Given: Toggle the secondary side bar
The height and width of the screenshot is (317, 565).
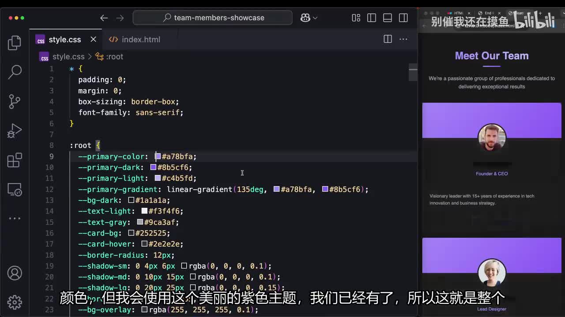Looking at the screenshot, I should click(403, 18).
